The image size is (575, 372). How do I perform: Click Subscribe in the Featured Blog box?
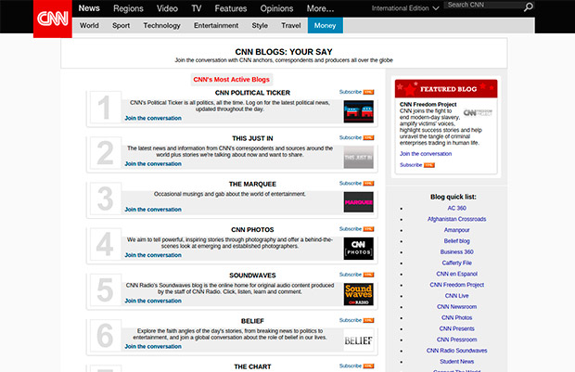pos(411,165)
